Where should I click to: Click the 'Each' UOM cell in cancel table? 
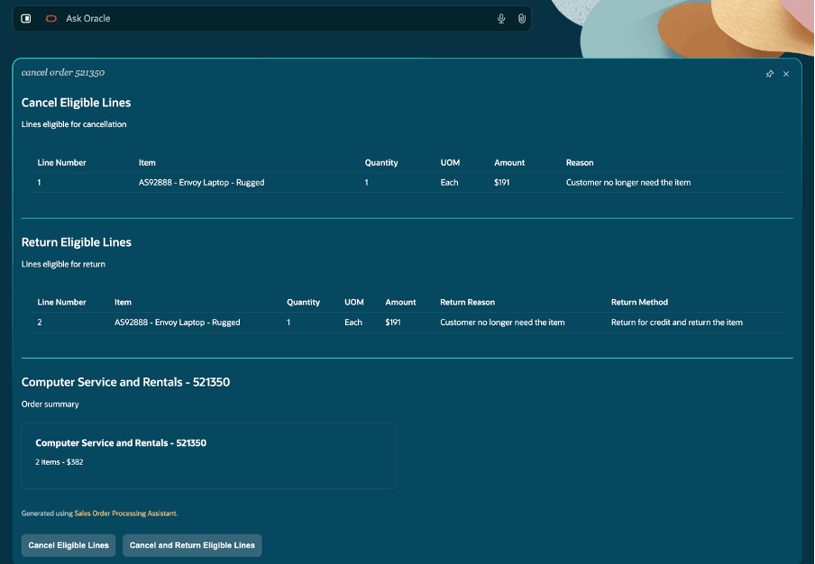[450, 182]
